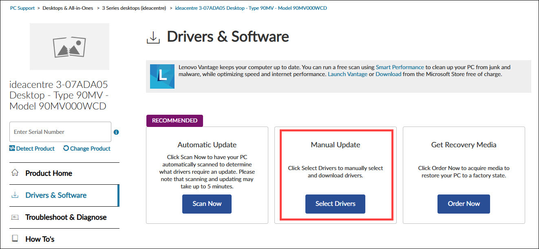Click the Change Product link

[86, 149]
